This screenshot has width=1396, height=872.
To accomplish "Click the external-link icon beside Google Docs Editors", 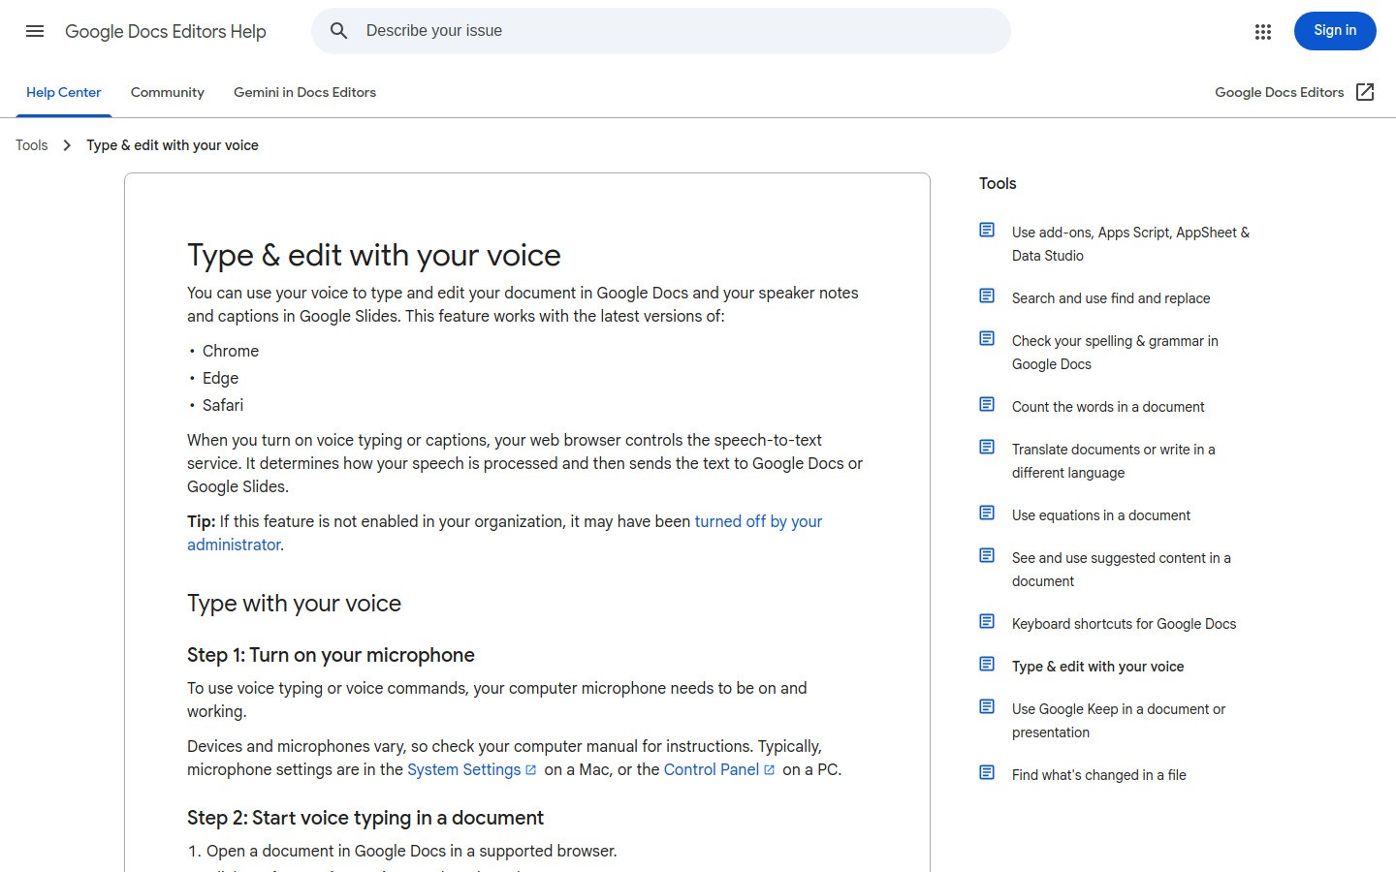I will (1364, 91).
